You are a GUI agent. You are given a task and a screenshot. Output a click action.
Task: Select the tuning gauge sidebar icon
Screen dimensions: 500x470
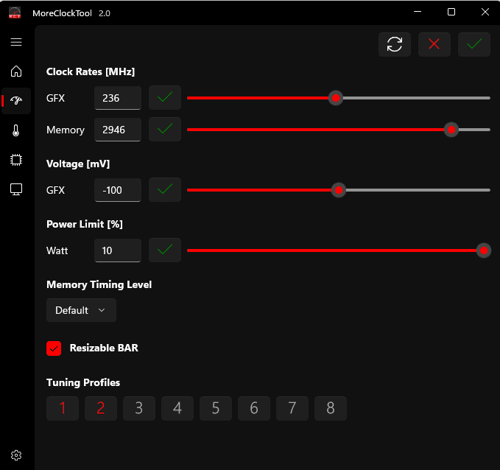16,100
